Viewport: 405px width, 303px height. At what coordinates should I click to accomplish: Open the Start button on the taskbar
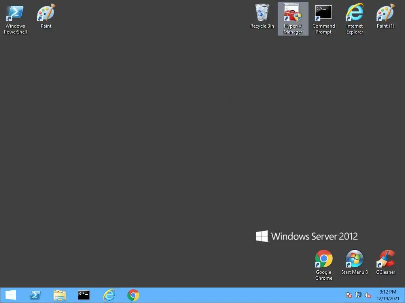pos(11,295)
